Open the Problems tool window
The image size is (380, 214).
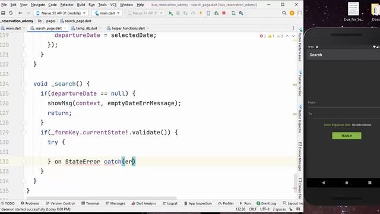[30, 203]
